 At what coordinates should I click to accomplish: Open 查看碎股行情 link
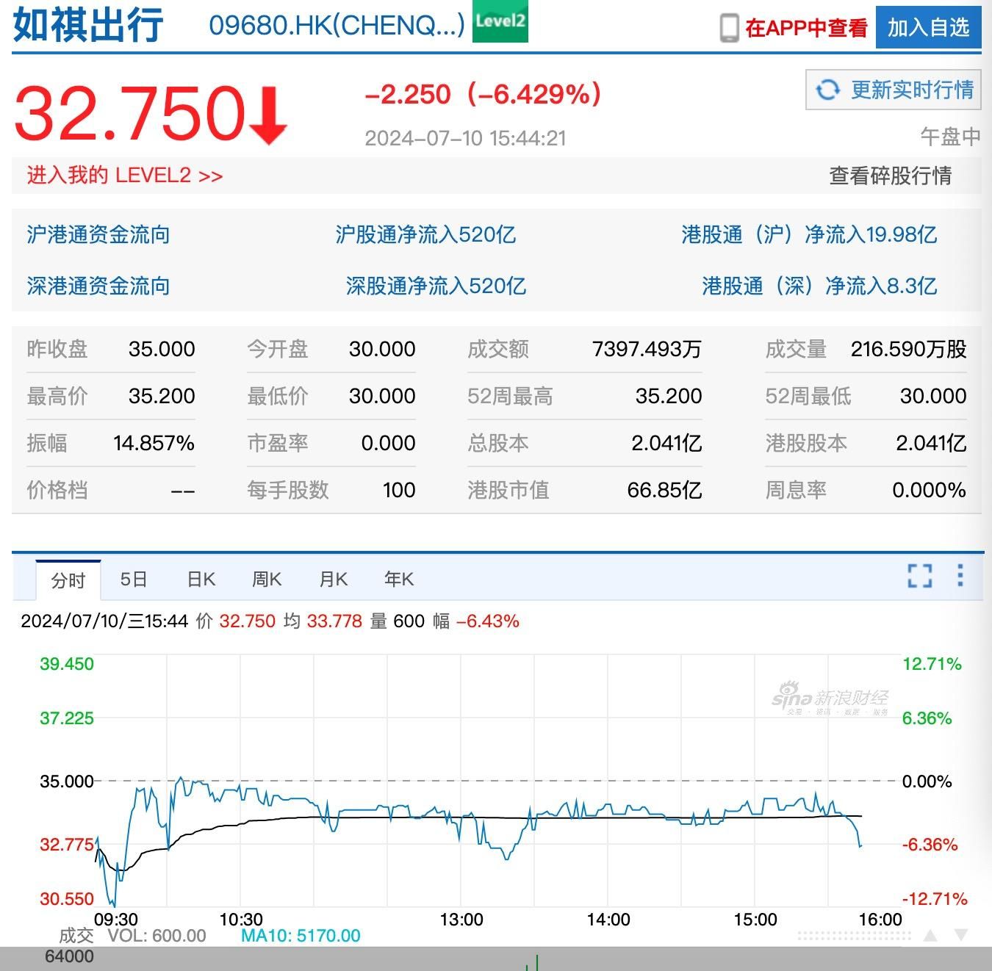pyautogui.click(x=890, y=176)
